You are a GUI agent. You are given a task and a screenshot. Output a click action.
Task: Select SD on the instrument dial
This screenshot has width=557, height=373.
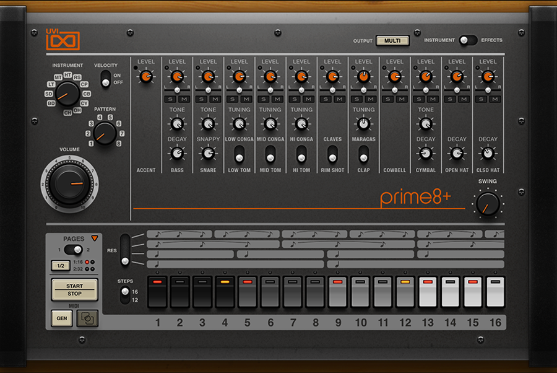pyautogui.click(x=49, y=94)
